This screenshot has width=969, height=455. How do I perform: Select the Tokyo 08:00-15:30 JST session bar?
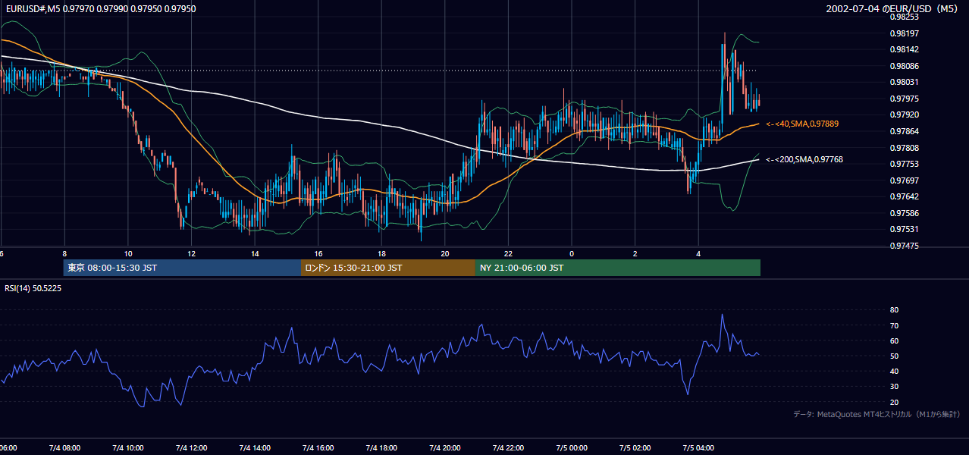tap(182, 268)
